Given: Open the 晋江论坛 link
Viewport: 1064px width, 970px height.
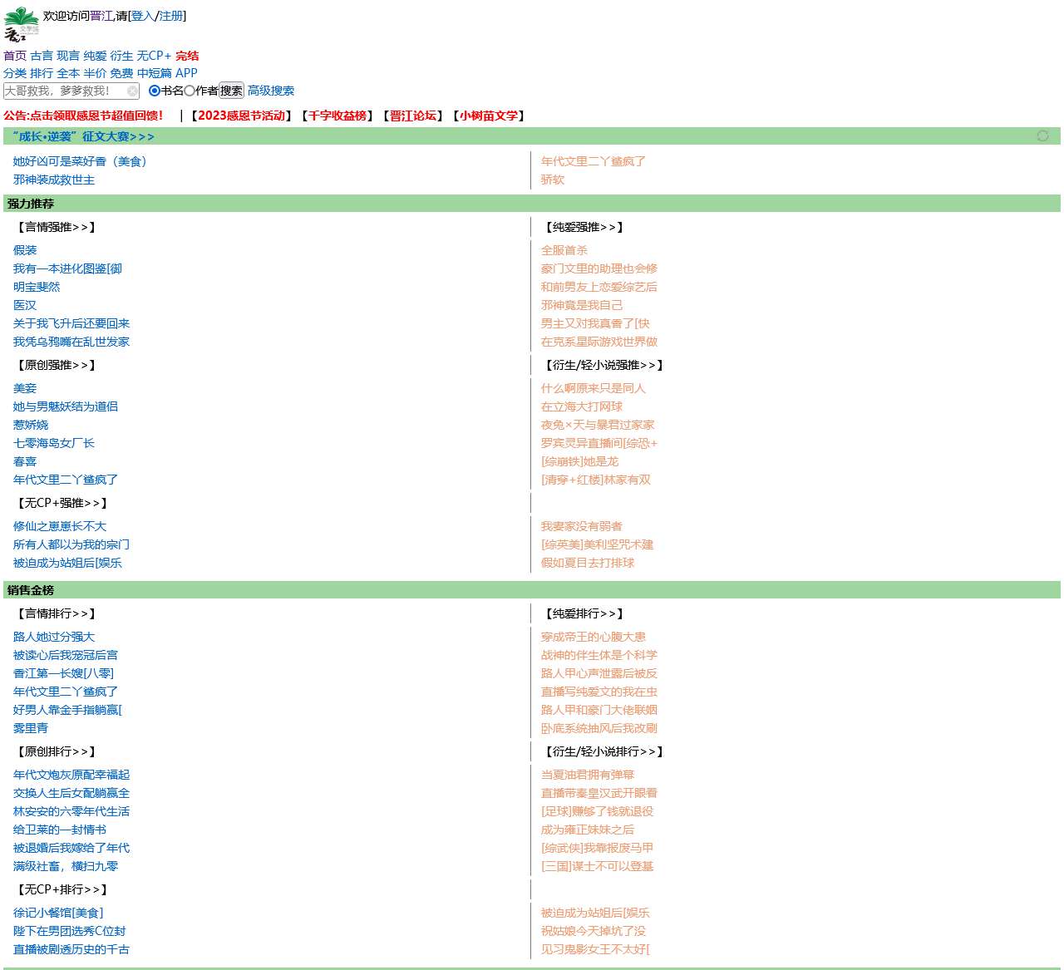Looking at the screenshot, I should tap(413, 116).
